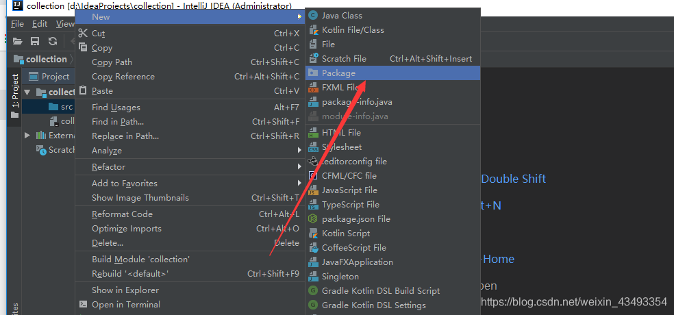674x315 pixels.
Task: Expand the External Libraries tree node
Action: [27, 136]
